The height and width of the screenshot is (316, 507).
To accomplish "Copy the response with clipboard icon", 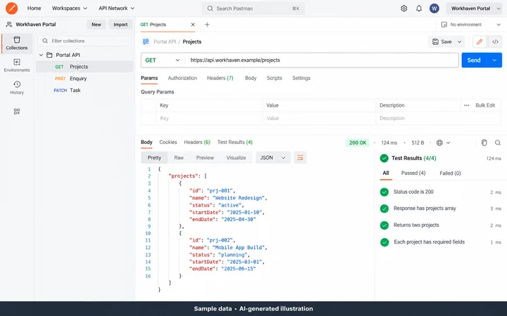I will click(484, 143).
